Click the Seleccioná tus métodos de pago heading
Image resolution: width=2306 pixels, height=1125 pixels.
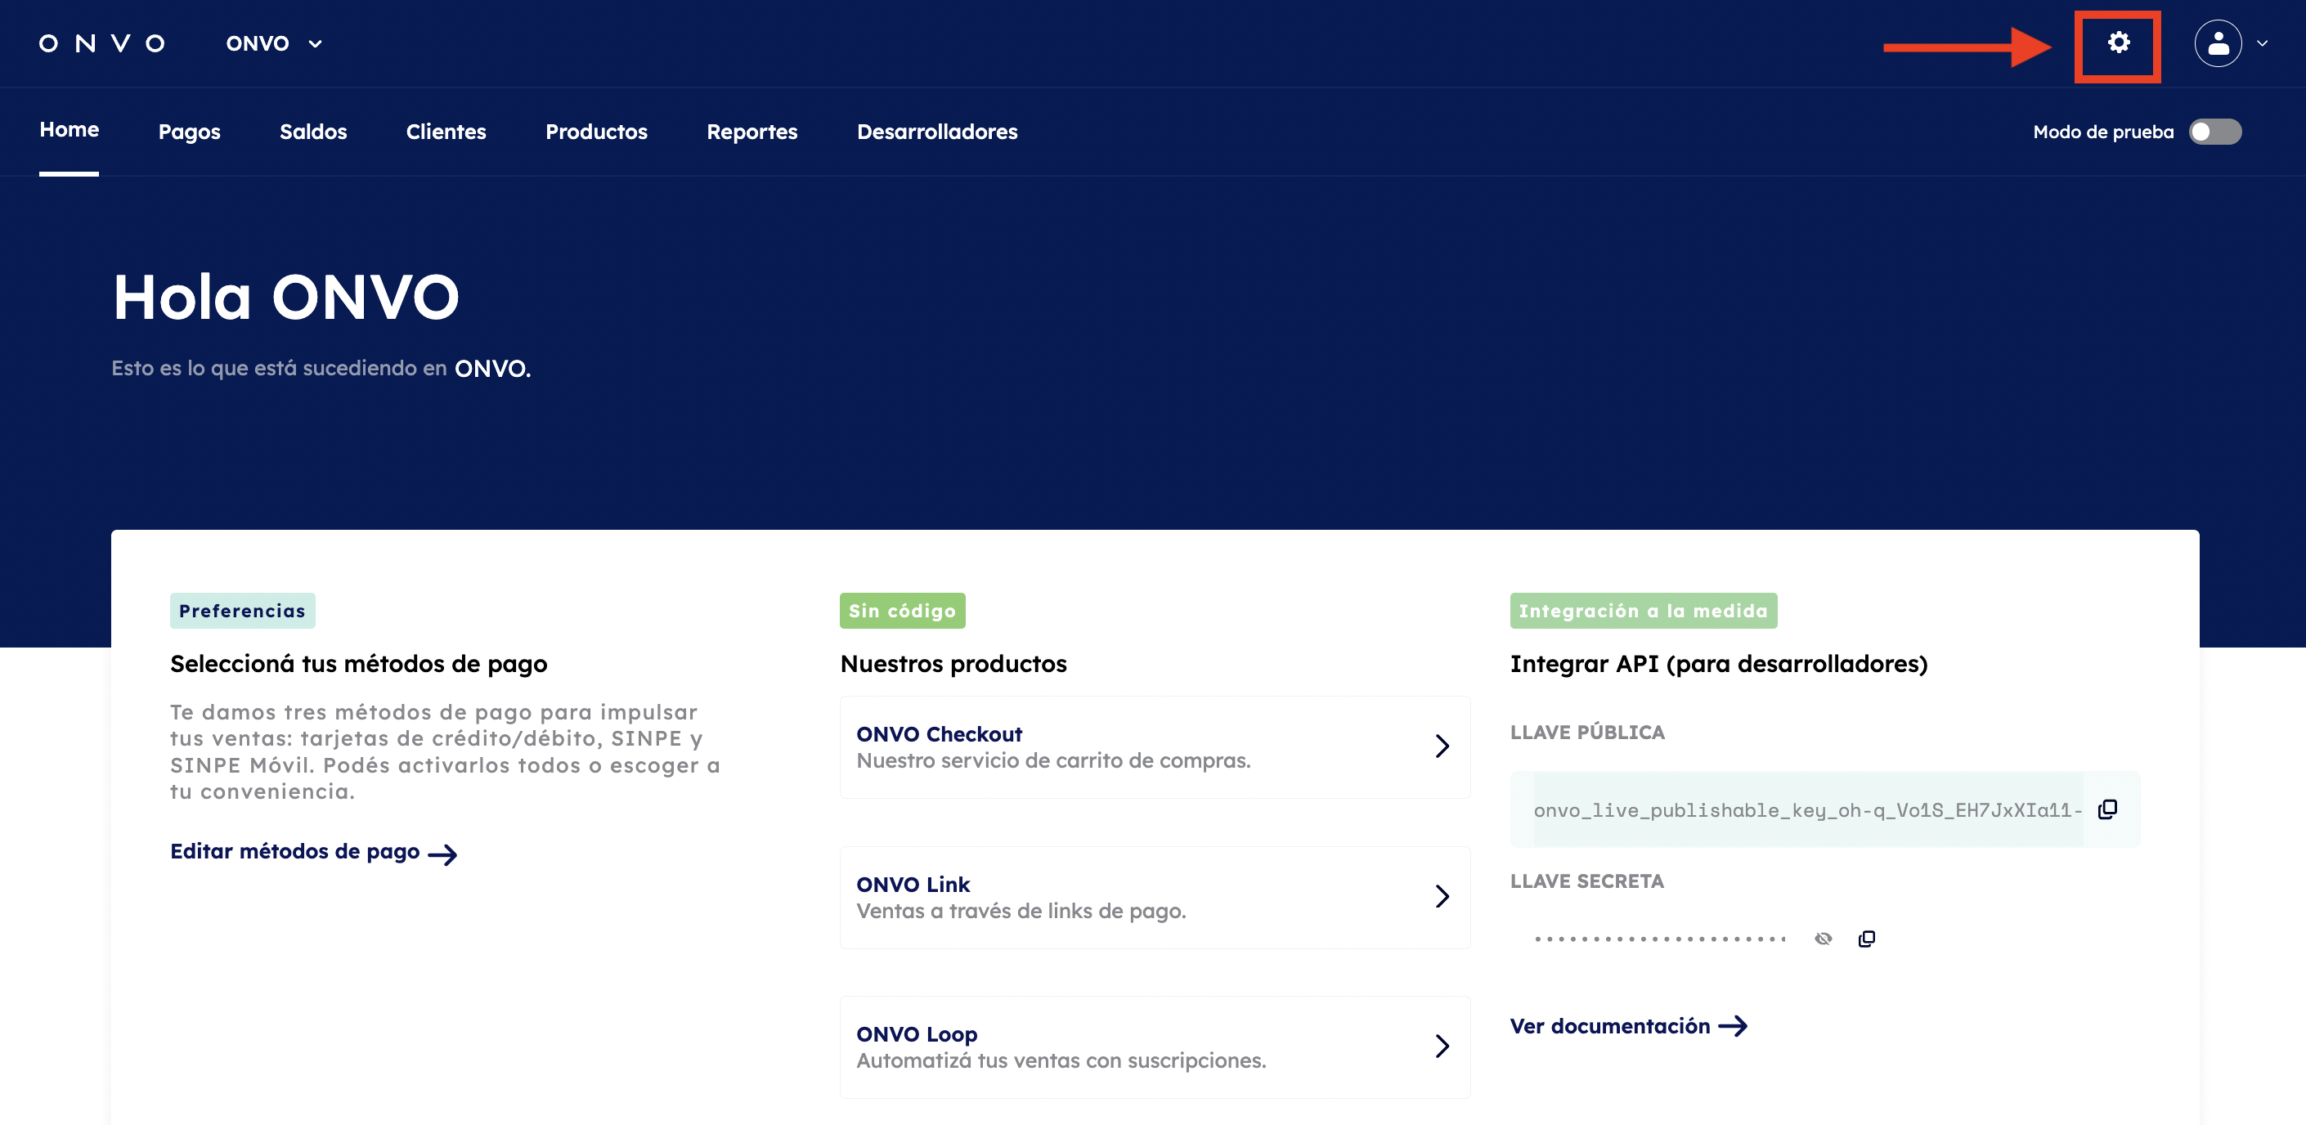click(x=358, y=663)
